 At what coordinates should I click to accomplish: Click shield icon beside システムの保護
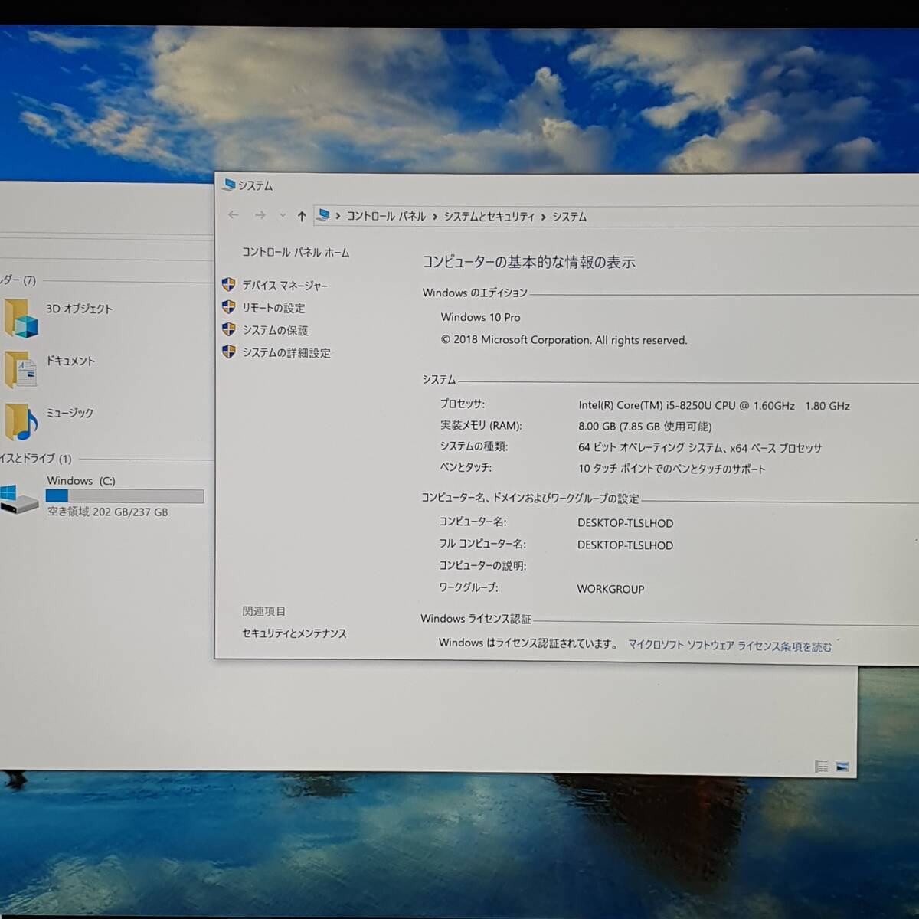point(228,329)
